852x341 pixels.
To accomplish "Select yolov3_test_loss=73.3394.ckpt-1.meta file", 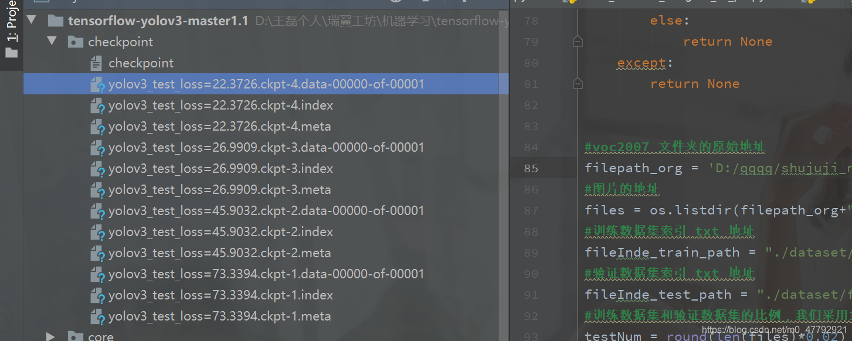I will pyautogui.click(x=219, y=316).
